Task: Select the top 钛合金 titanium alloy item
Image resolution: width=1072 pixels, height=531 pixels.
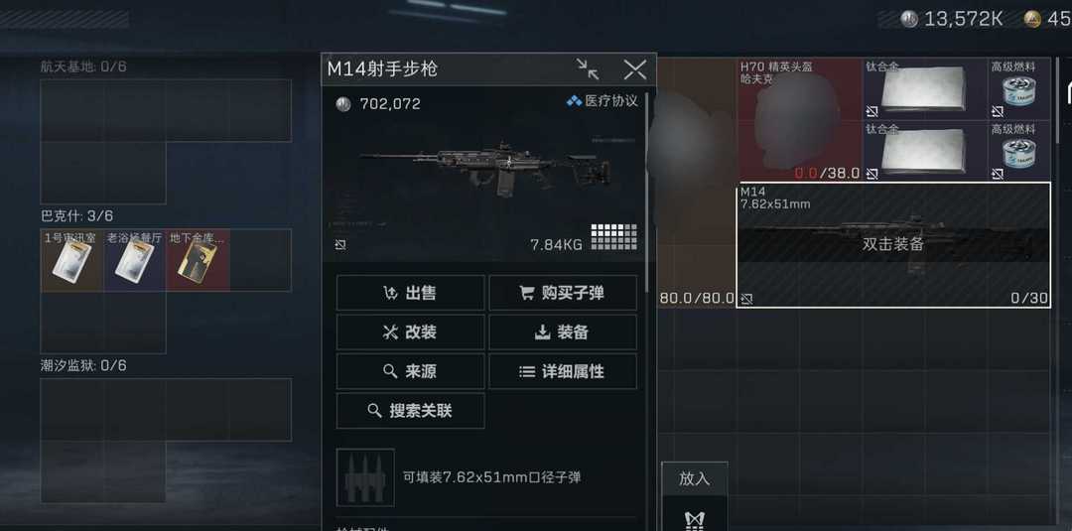Action: [x=925, y=89]
